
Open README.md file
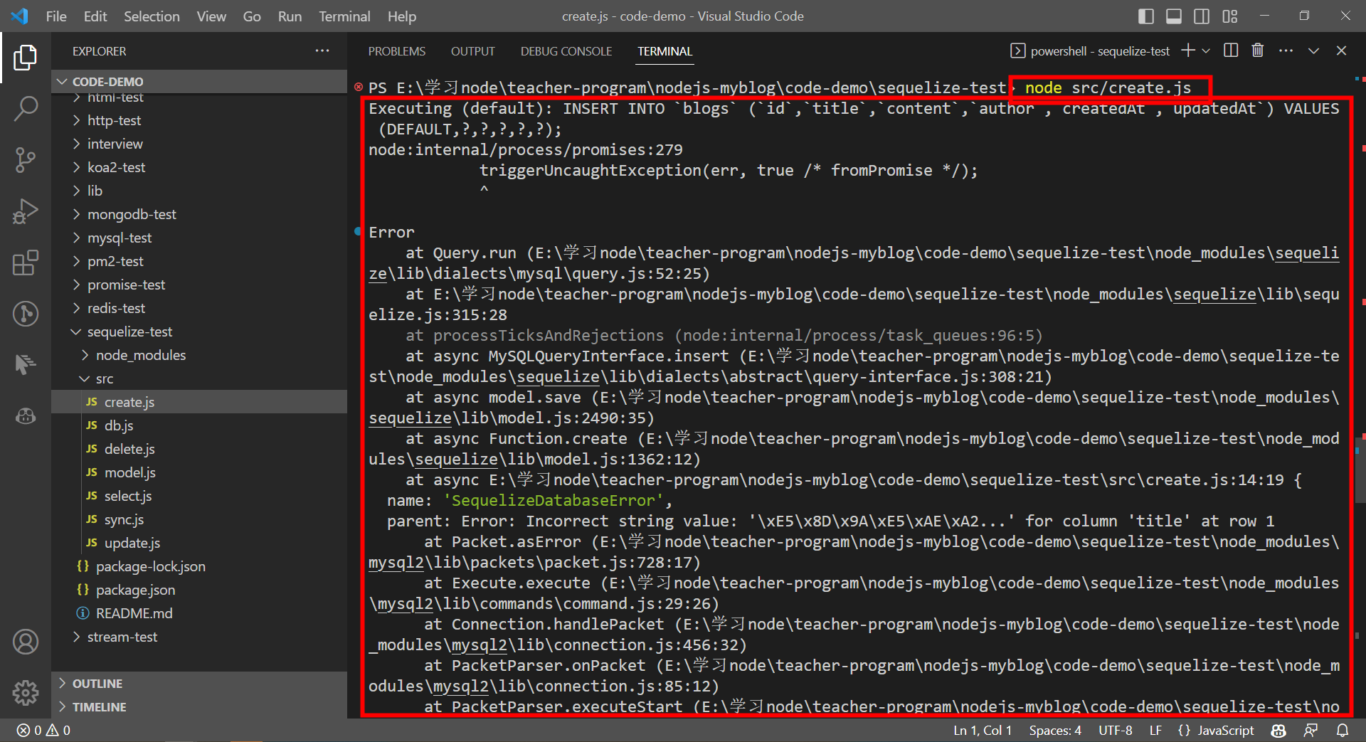[x=199, y=613]
